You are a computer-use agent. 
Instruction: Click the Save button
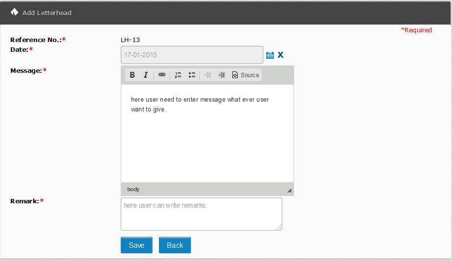(x=136, y=245)
